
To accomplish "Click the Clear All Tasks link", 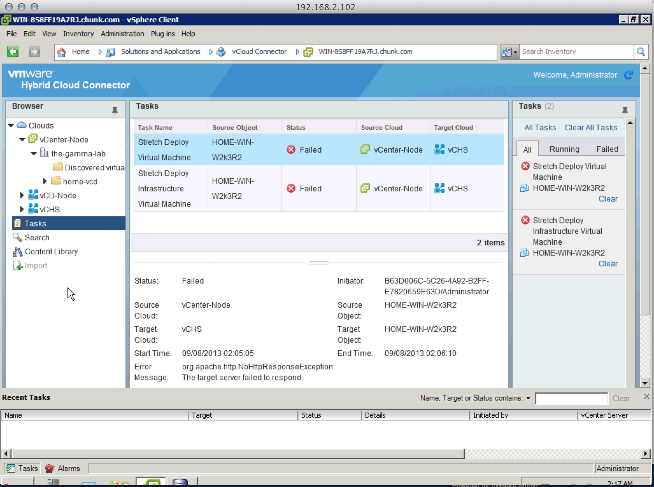I will 591,127.
